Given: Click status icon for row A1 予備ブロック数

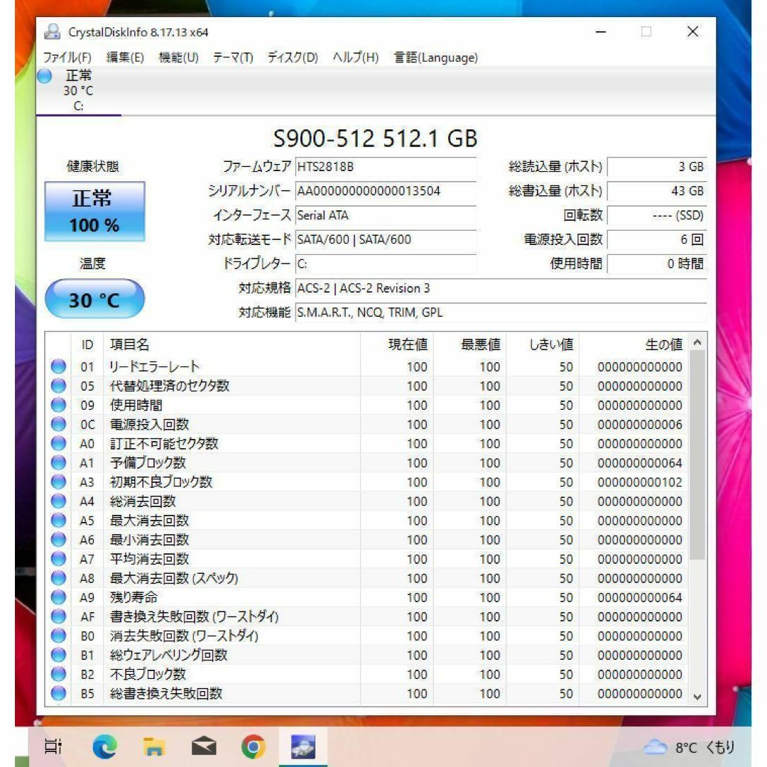Looking at the screenshot, I should pyautogui.click(x=58, y=463).
